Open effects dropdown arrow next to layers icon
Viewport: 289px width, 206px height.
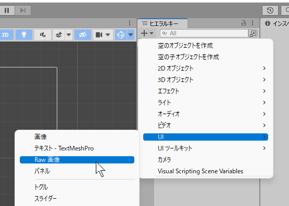point(69,35)
